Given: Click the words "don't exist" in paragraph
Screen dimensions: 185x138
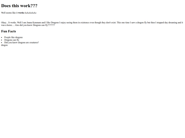Looking at the screenshot, I should [111, 22].
